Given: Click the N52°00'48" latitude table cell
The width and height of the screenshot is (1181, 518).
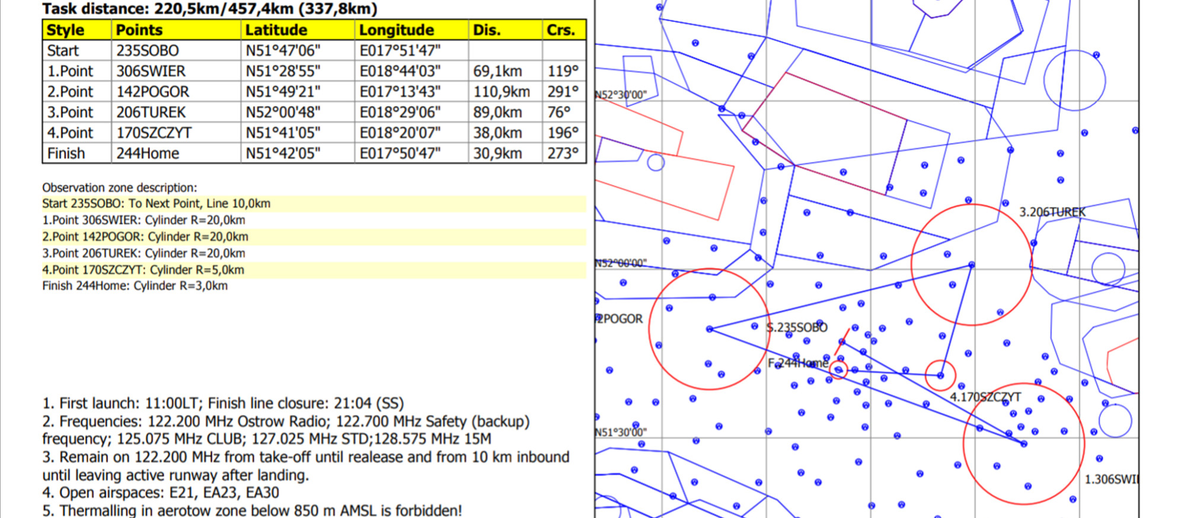Looking at the screenshot, I should tap(283, 113).
